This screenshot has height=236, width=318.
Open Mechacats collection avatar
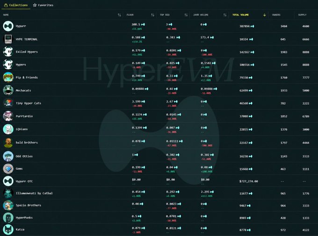coord(8,90)
